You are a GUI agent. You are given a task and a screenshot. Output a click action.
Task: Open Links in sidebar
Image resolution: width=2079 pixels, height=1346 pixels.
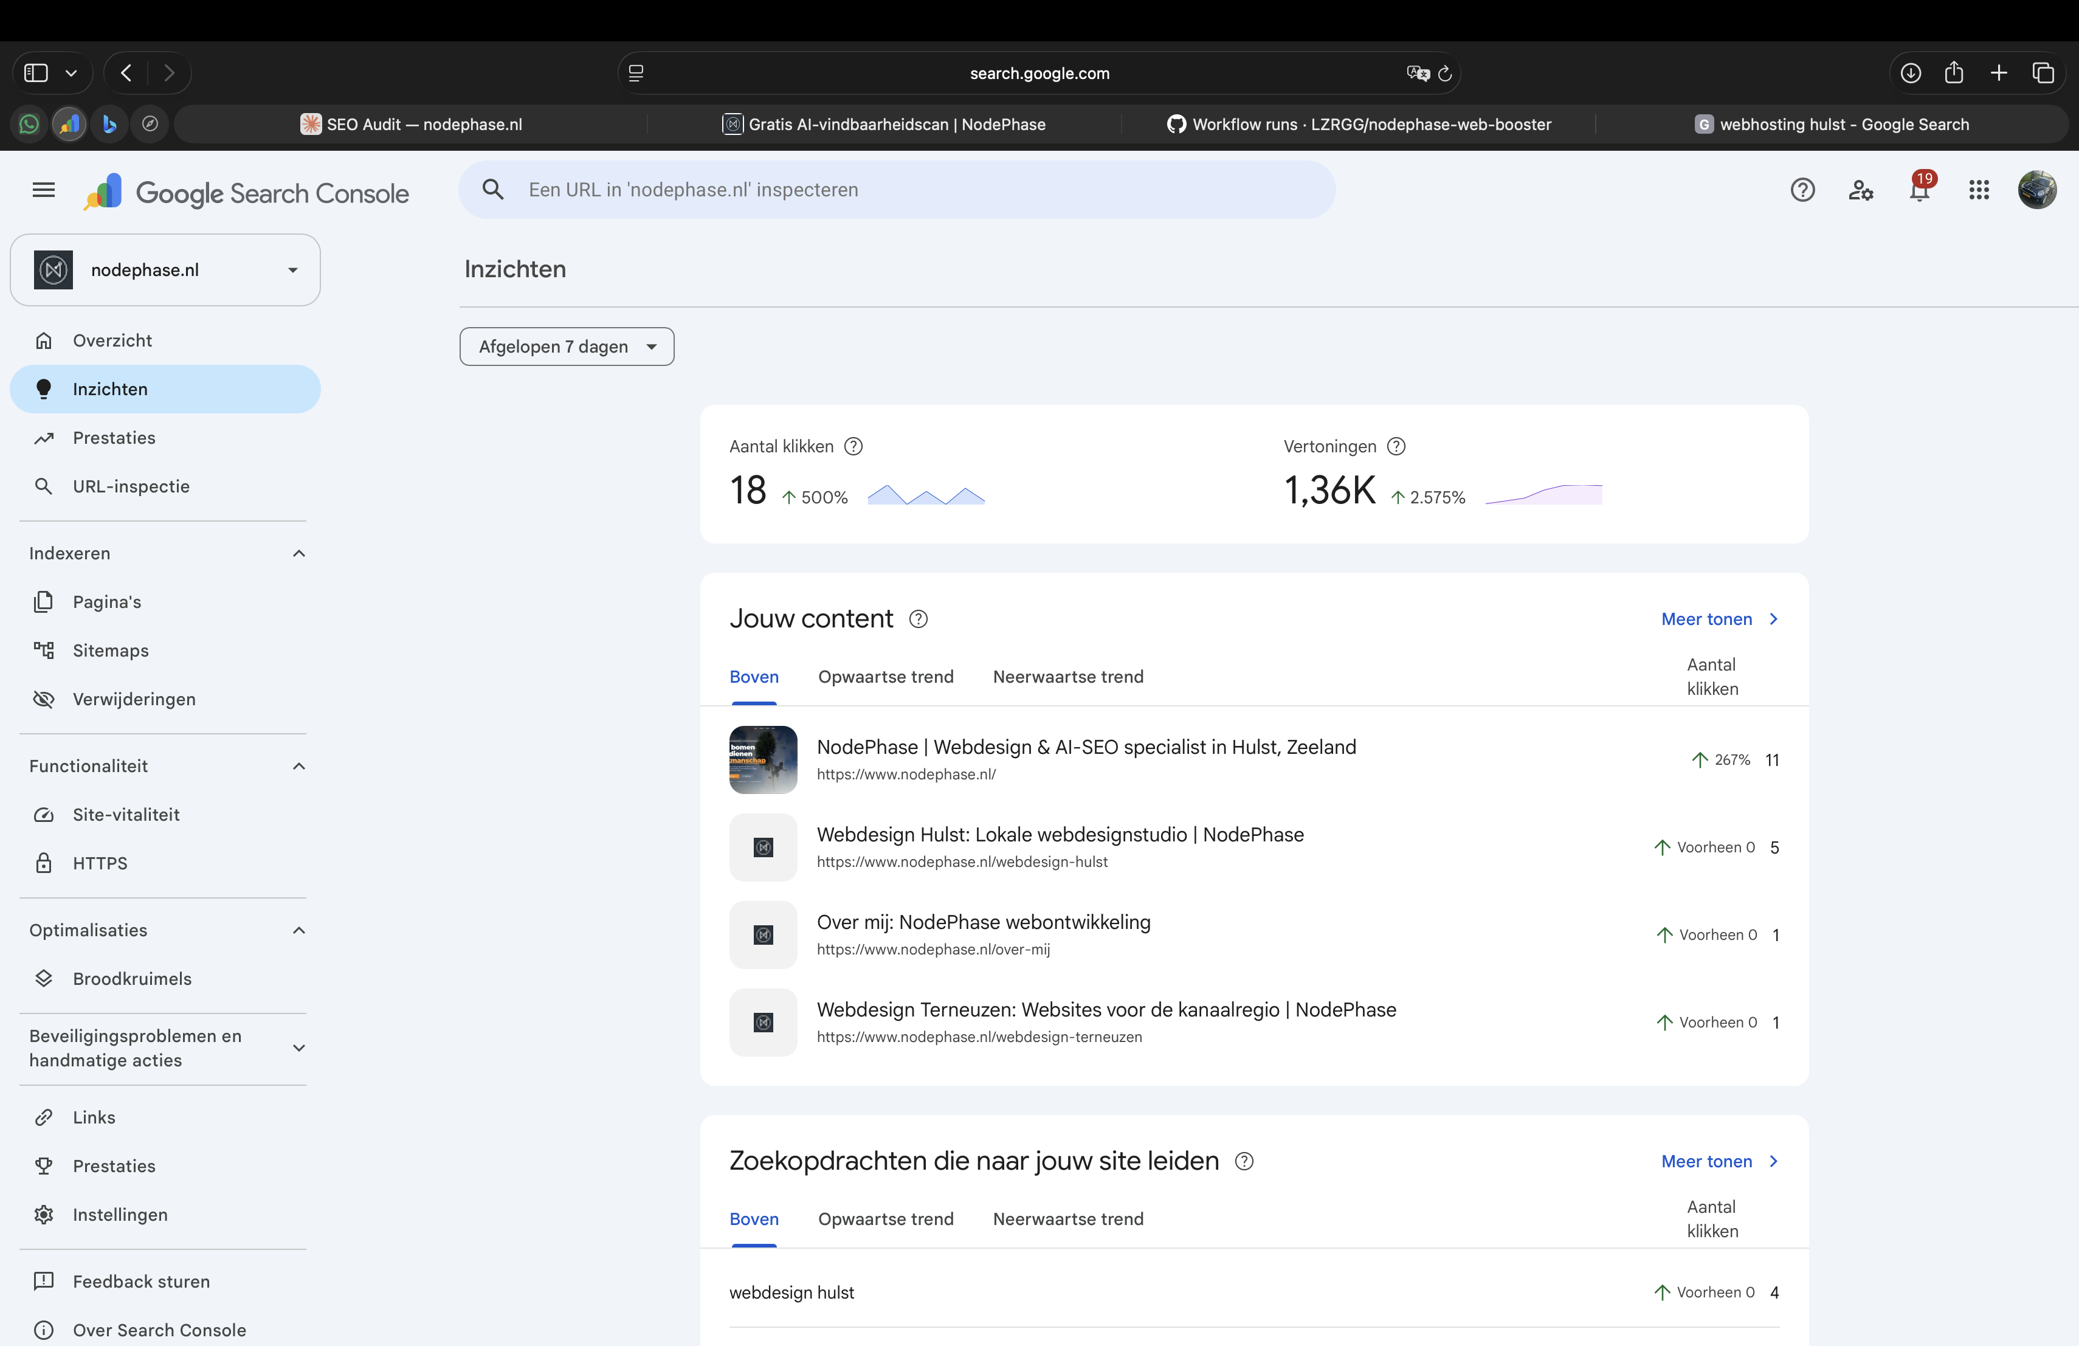(x=165, y=1117)
